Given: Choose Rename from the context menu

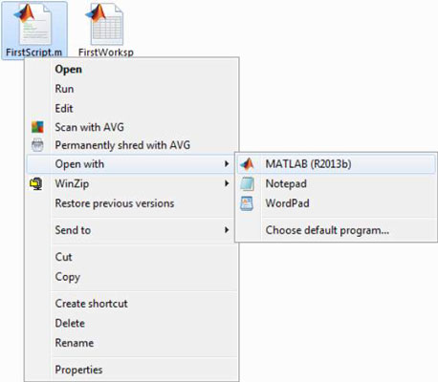Looking at the screenshot, I should [x=131, y=343].
